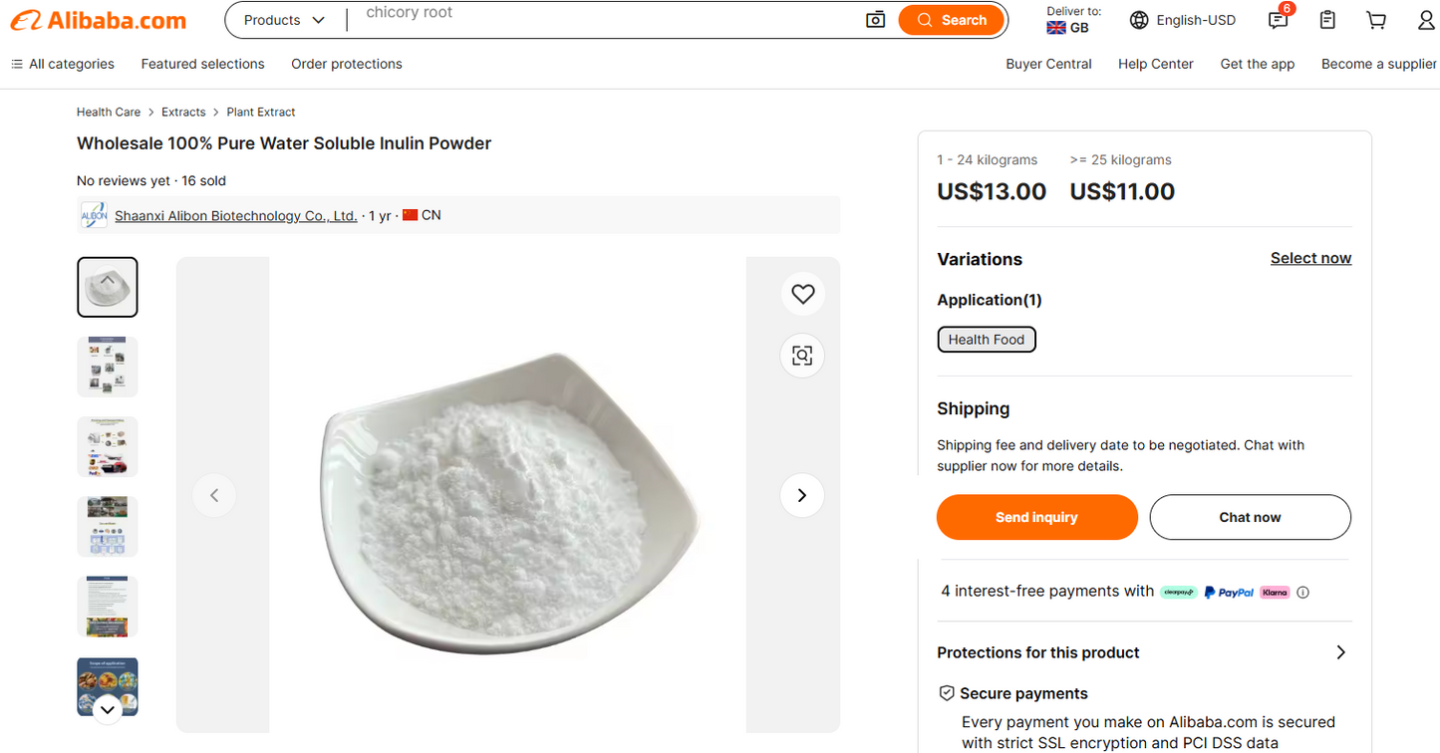Open the All categories menu
The height and width of the screenshot is (753, 1440).
point(63,64)
